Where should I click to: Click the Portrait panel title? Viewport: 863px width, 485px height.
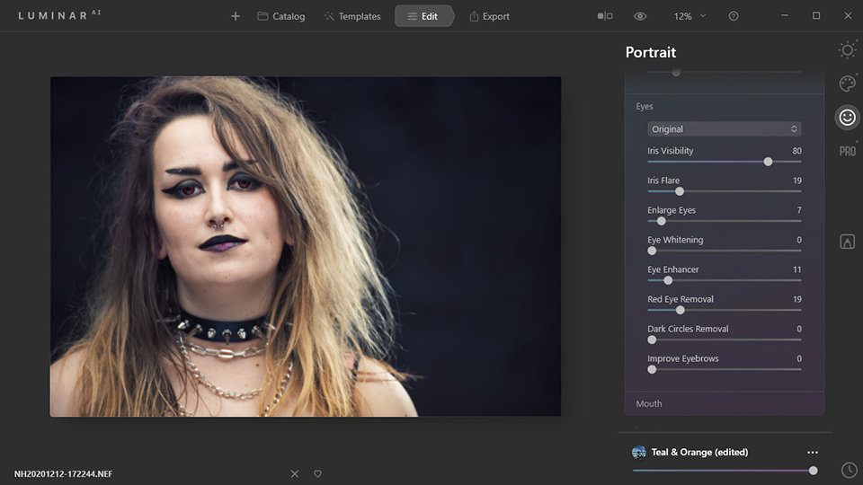click(651, 52)
